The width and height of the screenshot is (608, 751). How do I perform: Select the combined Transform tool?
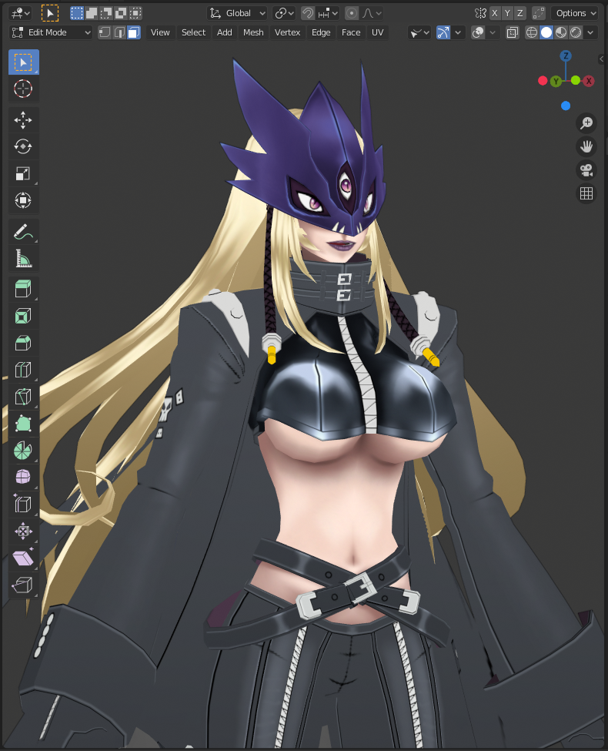pyautogui.click(x=23, y=200)
